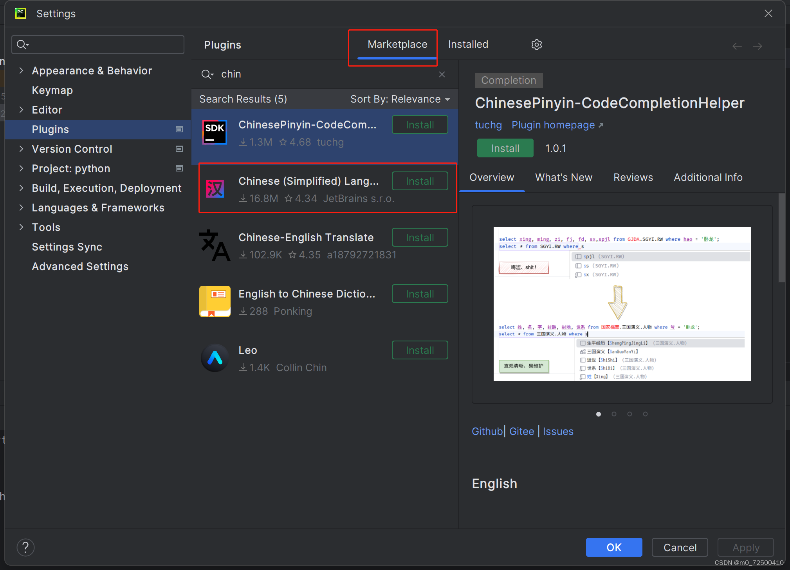Open the Sort By: Relevance dropdown

[400, 99]
